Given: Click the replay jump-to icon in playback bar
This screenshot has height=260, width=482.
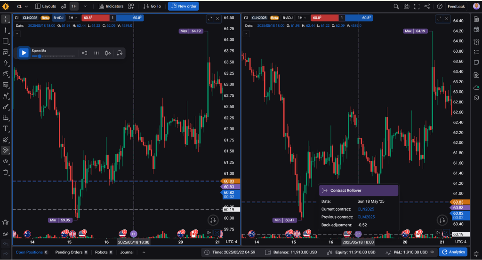Looking at the screenshot, I should (120, 53).
